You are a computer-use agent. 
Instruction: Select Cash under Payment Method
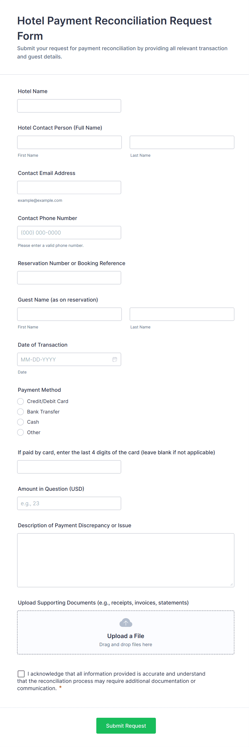(x=20, y=422)
